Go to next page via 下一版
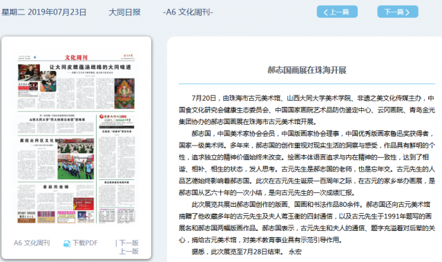This screenshot has height=262, width=442. click(128, 243)
